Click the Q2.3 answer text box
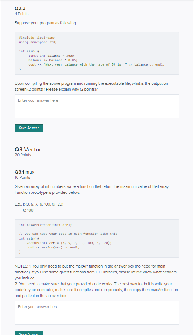Viewport: 194px width, 335px height. (x=97, y=106)
